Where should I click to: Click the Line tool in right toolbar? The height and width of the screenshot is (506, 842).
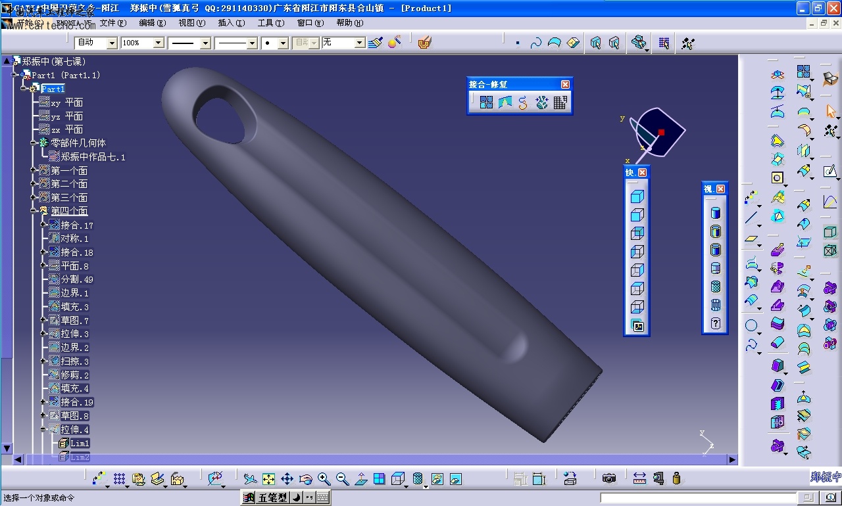[x=751, y=218]
